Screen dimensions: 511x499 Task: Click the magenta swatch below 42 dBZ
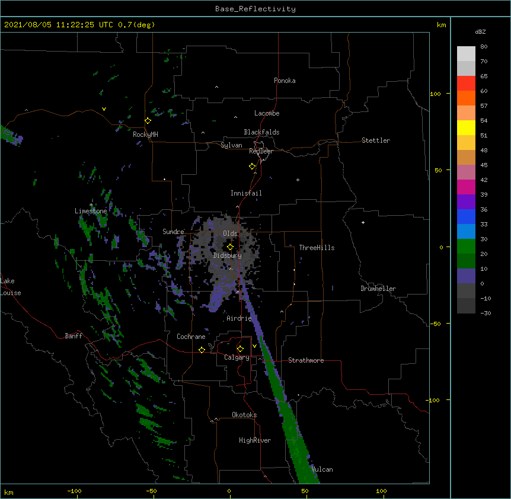[x=466, y=187]
